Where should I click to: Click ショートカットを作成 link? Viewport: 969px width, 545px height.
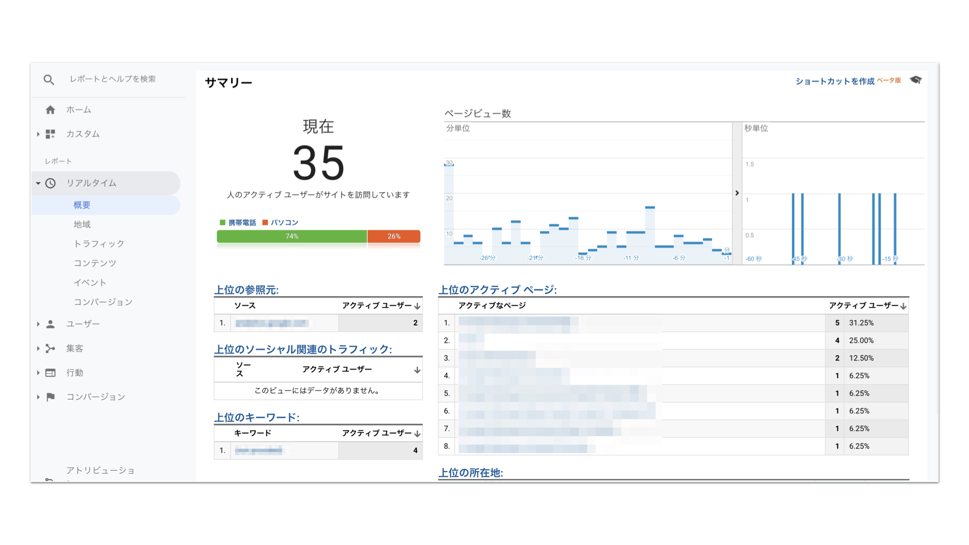coord(835,81)
